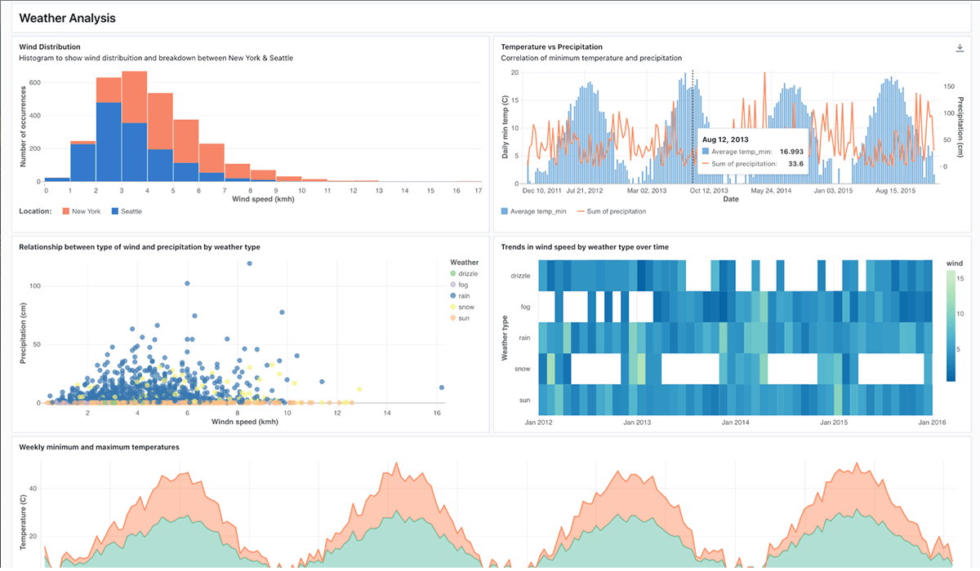Click the Wind Distribution chart title
The width and height of the screenshot is (980, 571).
[50, 46]
